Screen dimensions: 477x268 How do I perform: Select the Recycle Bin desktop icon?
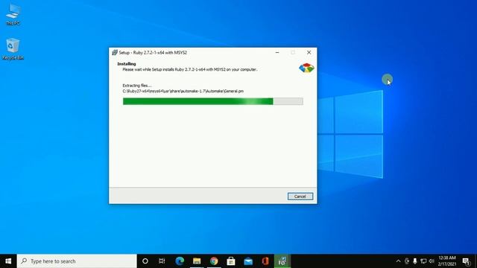point(13,49)
